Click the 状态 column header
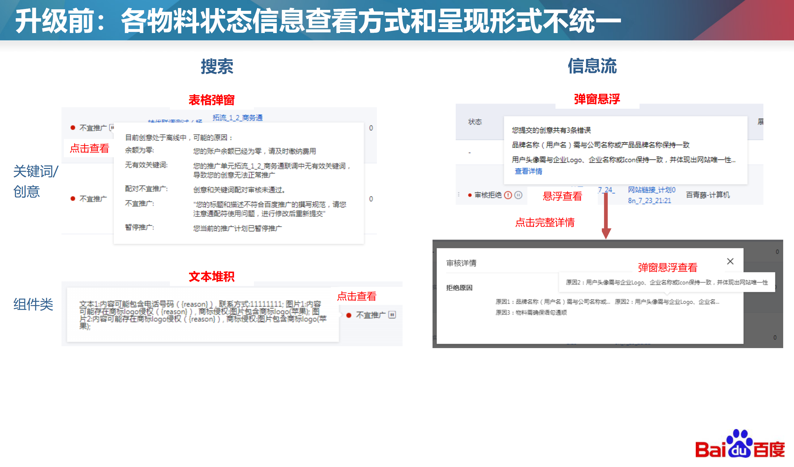 tap(475, 122)
